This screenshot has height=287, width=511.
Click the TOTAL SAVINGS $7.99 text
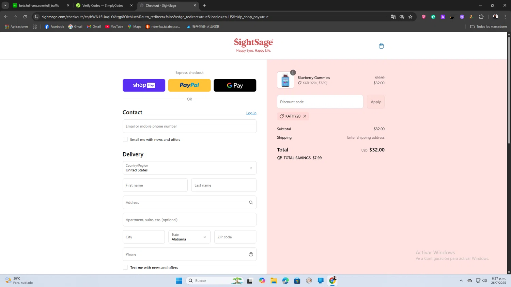[303, 158]
